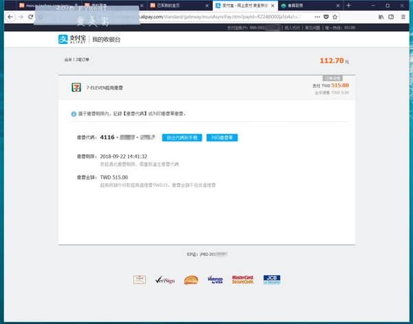Click the orange 515.00 amount at right
The width and height of the screenshot is (413, 324).
click(x=340, y=85)
